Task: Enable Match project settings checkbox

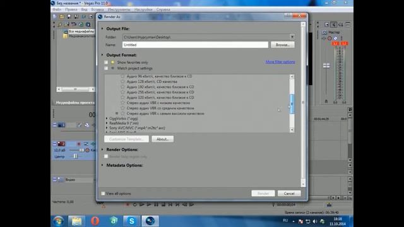Action: [x=106, y=68]
